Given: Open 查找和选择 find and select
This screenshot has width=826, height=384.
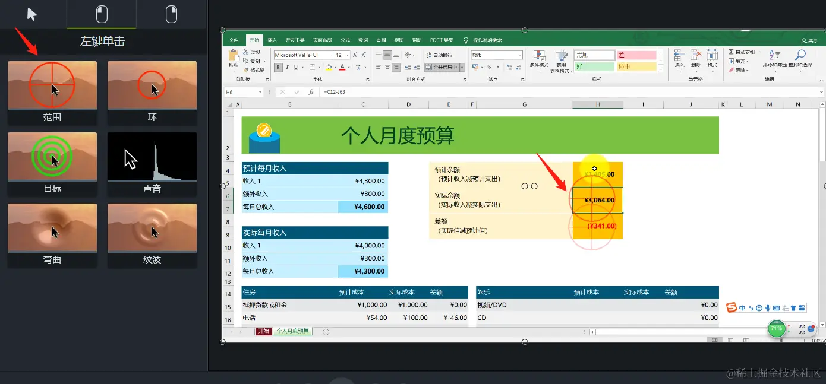Looking at the screenshot, I should 800,60.
